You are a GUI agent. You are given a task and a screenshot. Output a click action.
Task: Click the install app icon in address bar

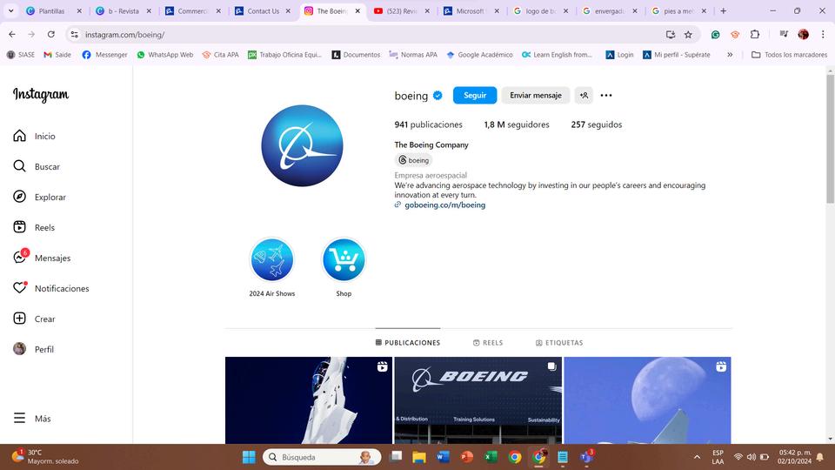671,34
